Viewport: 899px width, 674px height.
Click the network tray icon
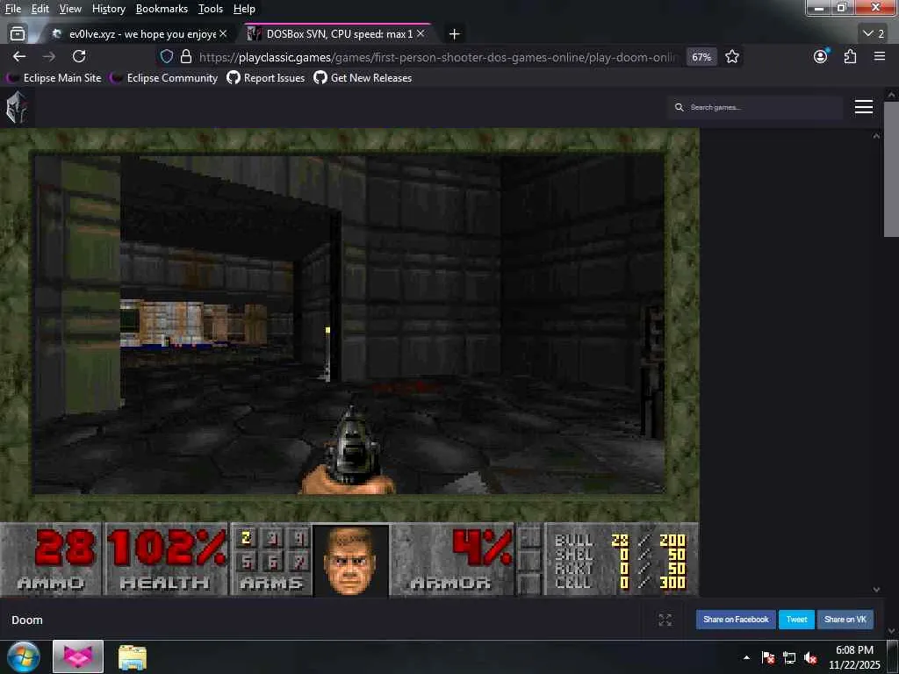pos(789,657)
